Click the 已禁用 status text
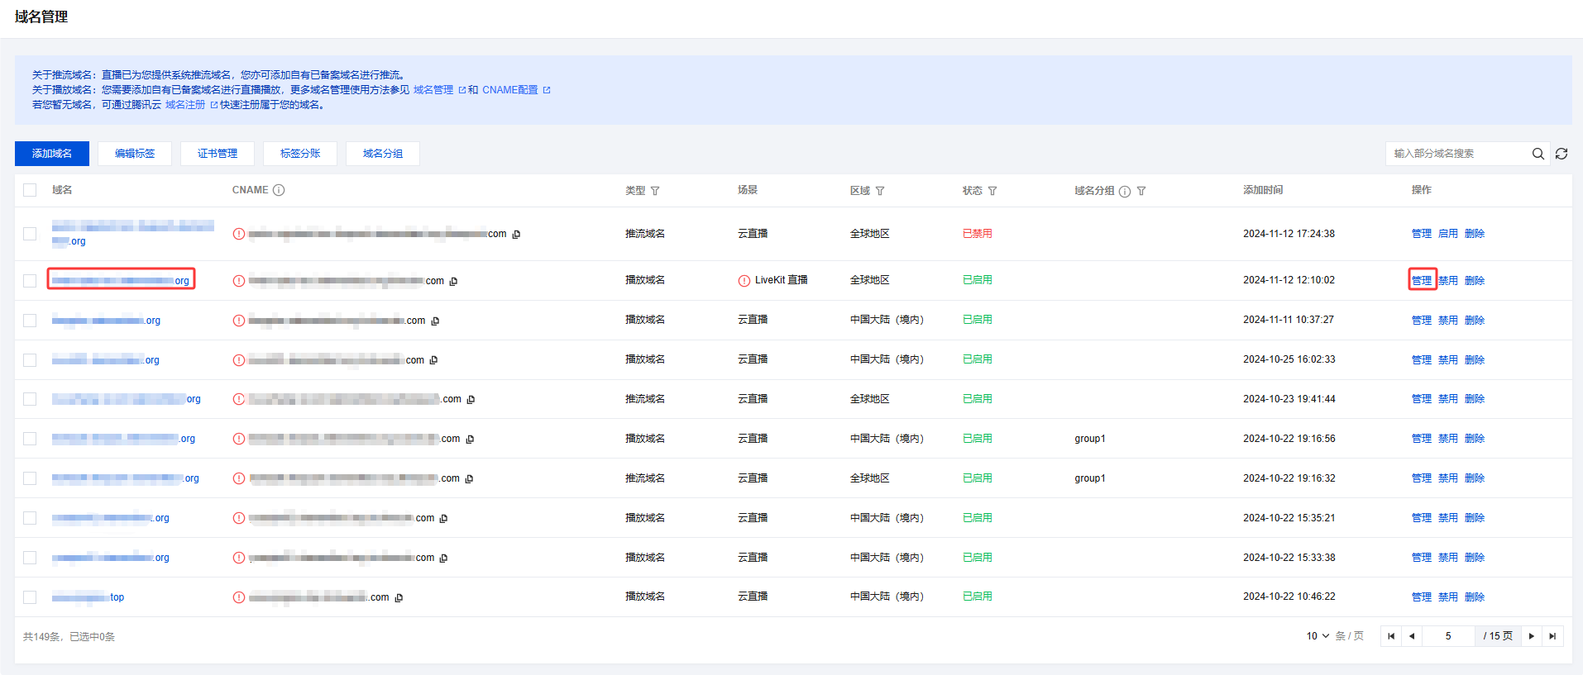 [x=978, y=234]
